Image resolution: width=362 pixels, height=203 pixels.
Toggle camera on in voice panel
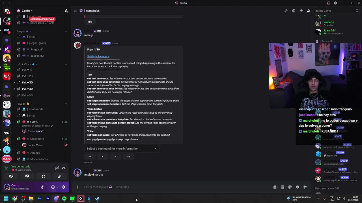click(x=11, y=176)
